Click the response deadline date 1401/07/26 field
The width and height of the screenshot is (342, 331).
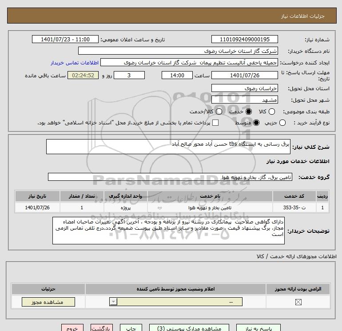[x=244, y=75]
